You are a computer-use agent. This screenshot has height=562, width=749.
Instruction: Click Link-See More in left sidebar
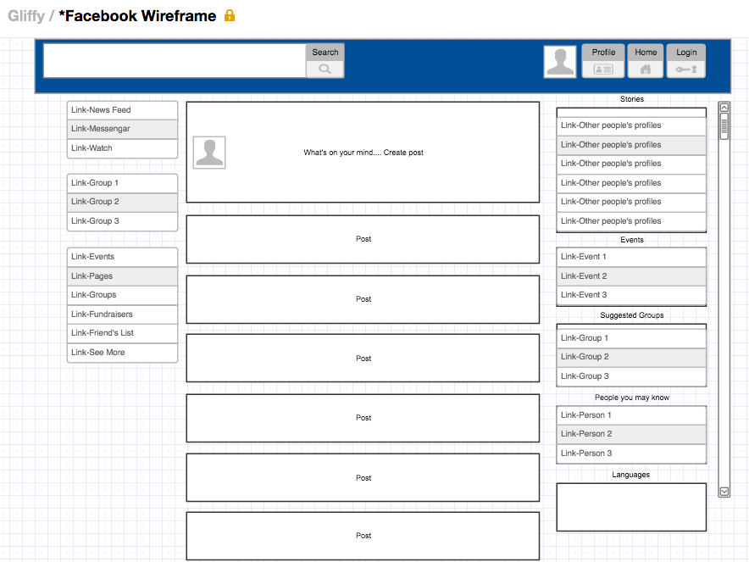point(122,353)
